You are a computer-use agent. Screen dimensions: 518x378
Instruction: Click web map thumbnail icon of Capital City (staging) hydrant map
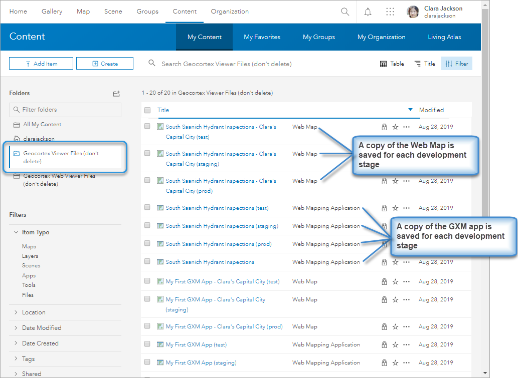coord(160,153)
